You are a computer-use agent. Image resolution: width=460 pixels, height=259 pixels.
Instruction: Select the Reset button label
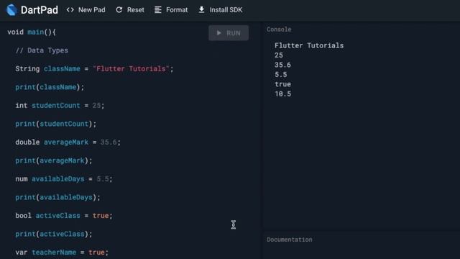tap(136, 10)
